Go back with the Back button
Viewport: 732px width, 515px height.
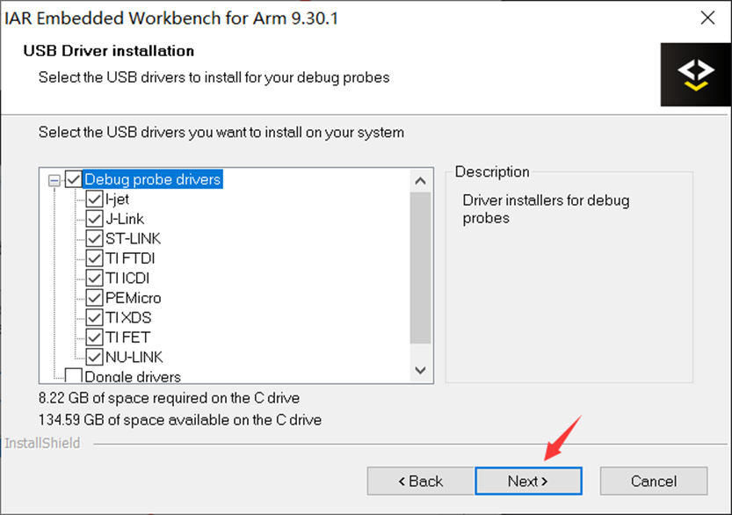[420, 481]
